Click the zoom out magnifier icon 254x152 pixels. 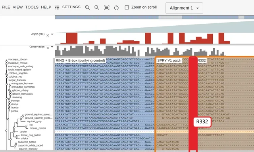click(x=97, y=8)
